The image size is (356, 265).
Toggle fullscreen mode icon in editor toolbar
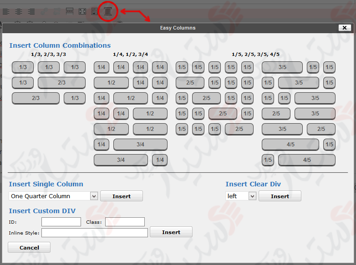[x=82, y=11]
